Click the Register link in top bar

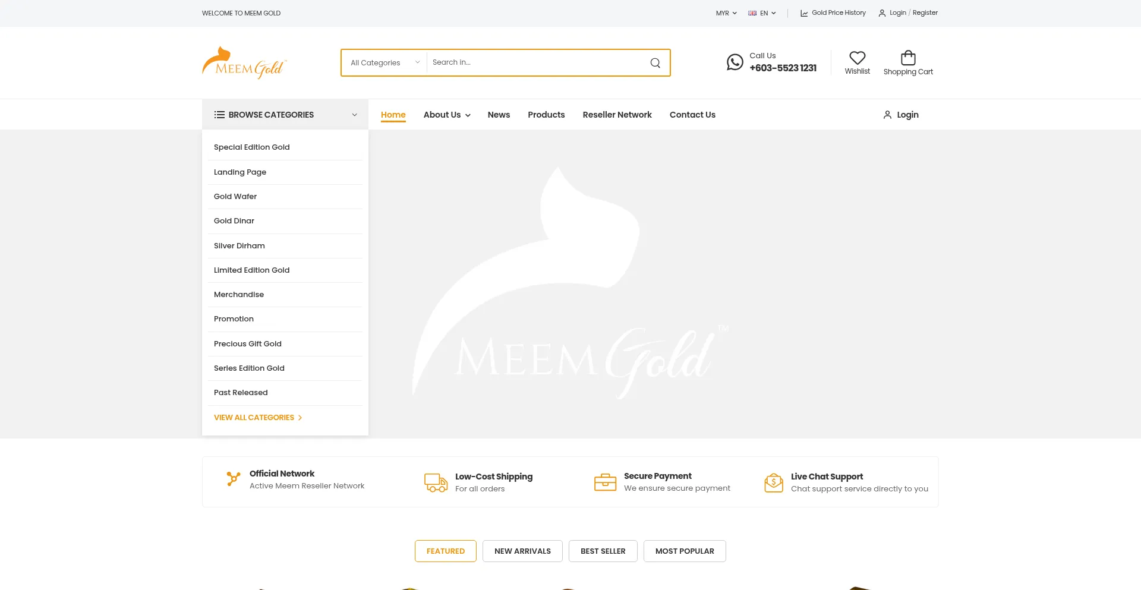click(x=925, y=13)
